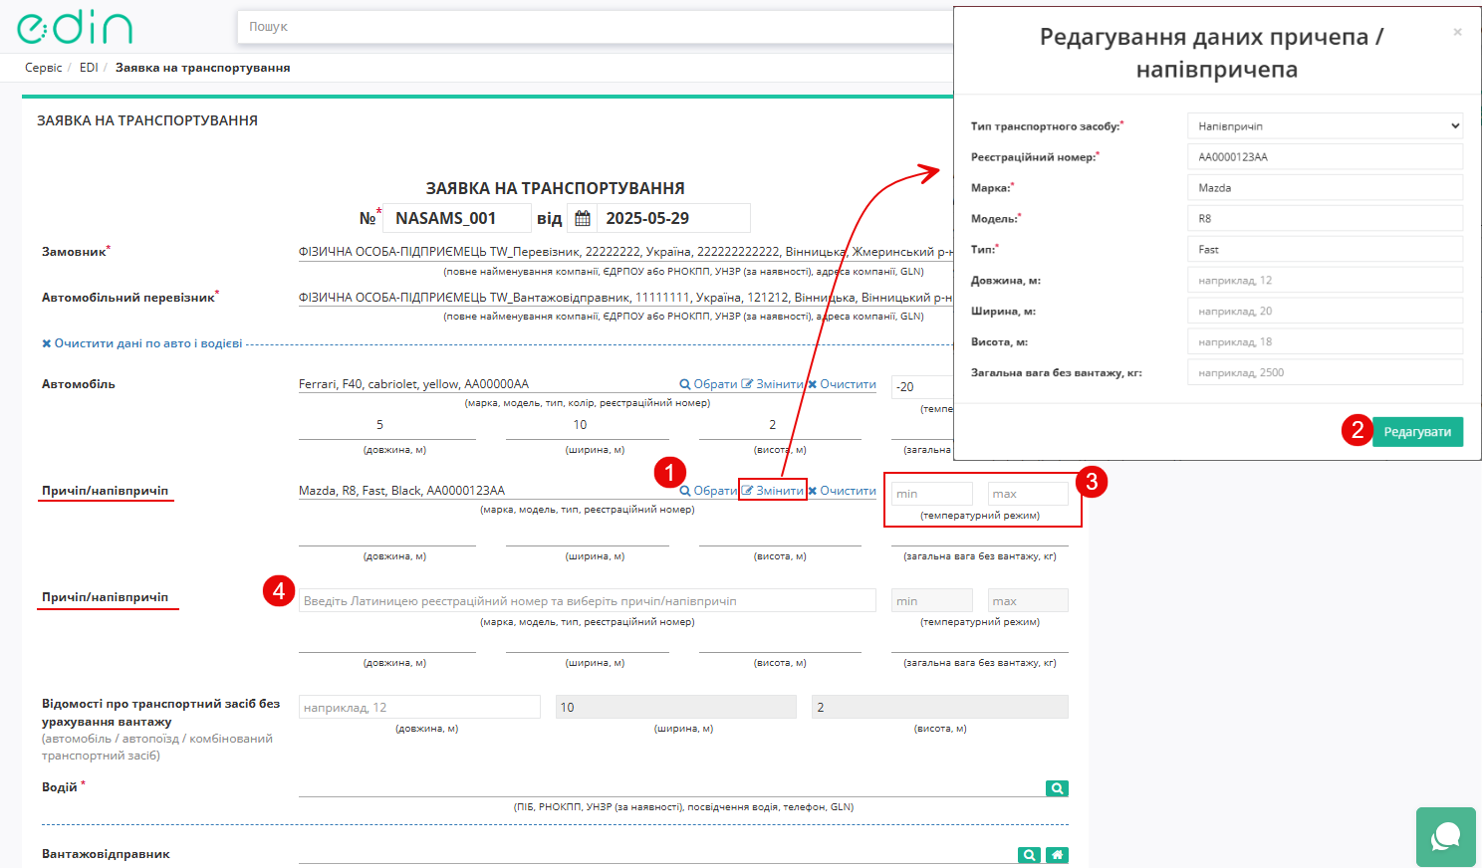The image size is (1482, 868).
Task: Click the second trailer registration number input
Action: click(588, 601)
